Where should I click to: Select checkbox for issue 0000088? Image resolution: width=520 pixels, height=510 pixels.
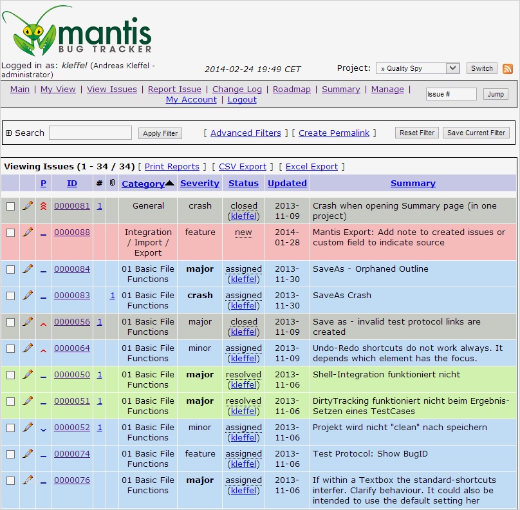(x=10, y=232)
